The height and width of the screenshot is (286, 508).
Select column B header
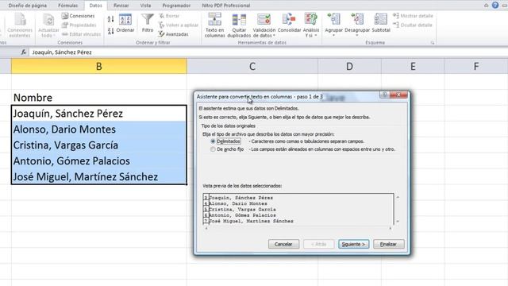click(98, 66)
